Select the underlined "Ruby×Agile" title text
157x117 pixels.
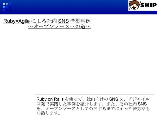[x=17, y=21]
